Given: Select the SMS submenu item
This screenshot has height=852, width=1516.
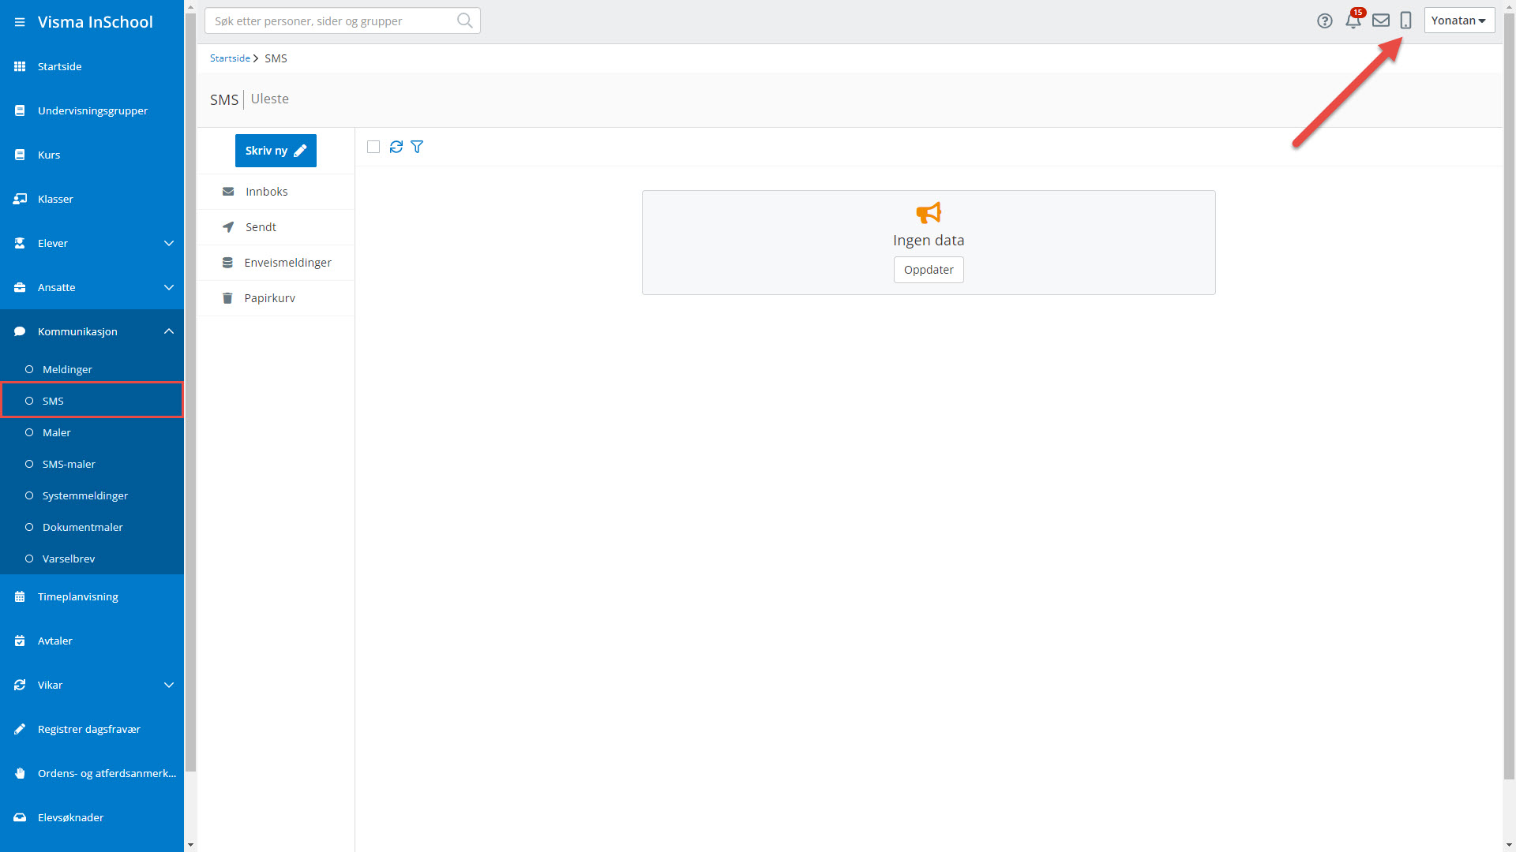Looking at the screenshot, I should [x=92, y=401].
